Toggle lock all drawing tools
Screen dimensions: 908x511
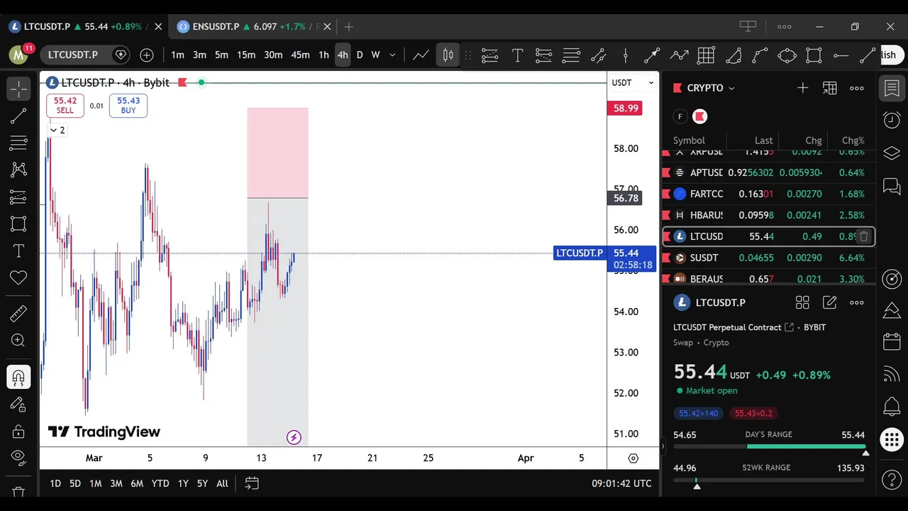click(x=19, y=431)
